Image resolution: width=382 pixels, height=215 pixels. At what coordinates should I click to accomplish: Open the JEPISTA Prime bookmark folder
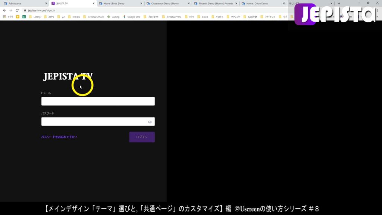point(172,17)
